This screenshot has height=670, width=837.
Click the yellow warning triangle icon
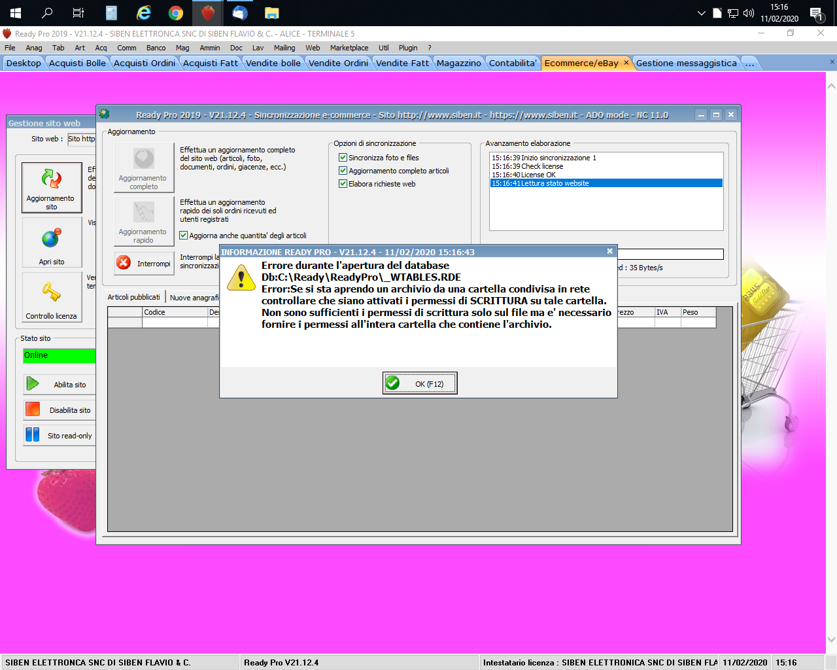(241, 277)
